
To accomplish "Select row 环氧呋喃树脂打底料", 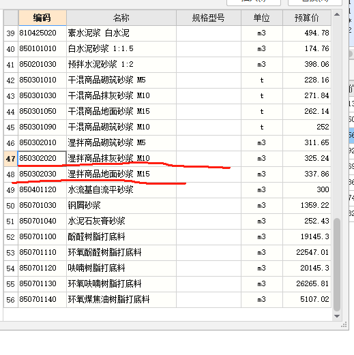I will pos(167,284).
